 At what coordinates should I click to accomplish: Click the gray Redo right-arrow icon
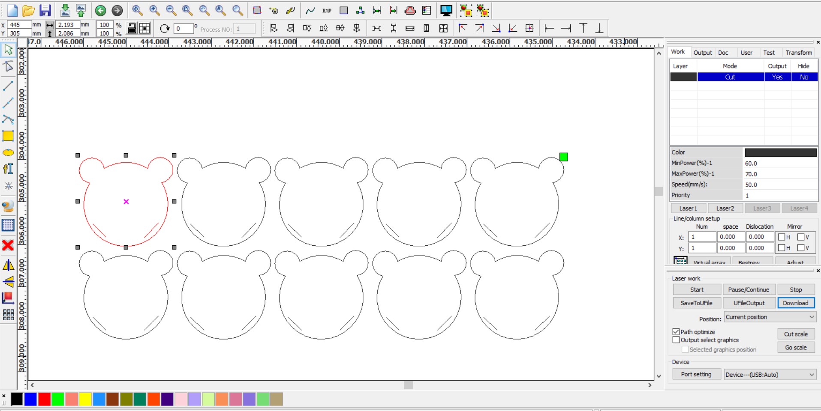(x=117, y=10)
